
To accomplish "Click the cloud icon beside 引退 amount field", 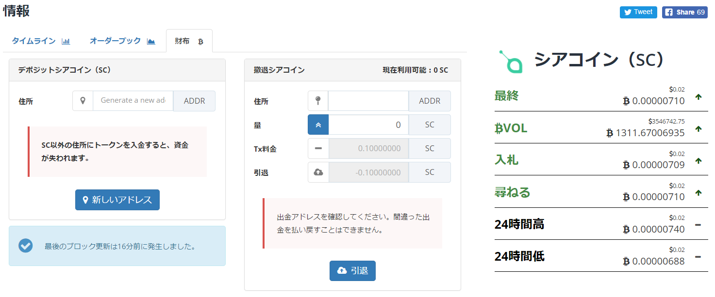I will point(318,172).
